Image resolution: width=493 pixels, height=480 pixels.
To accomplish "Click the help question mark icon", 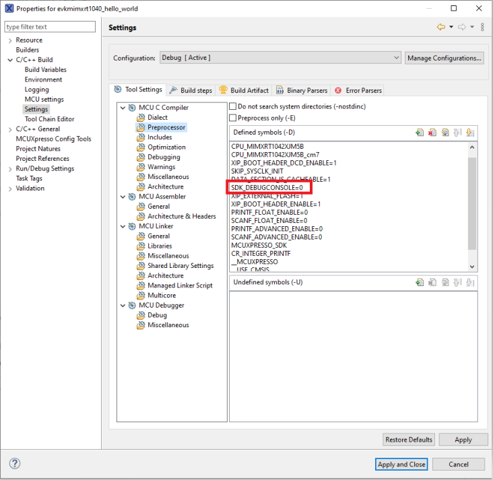I will pyautogui.click(x=14, y=463).
